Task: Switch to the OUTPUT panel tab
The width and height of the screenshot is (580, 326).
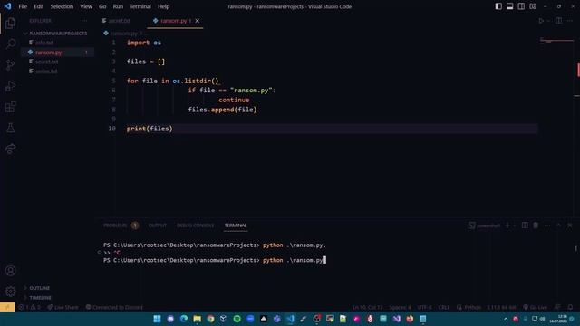Action: [157, 225]
